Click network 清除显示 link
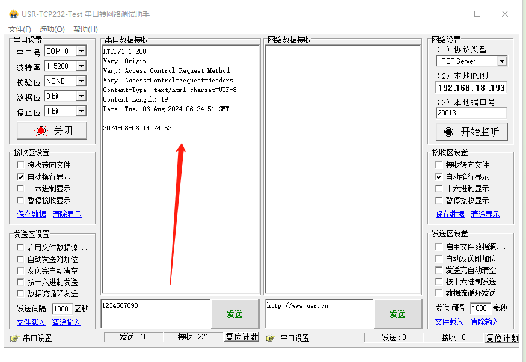The width and height of the screenshot is (526, 362). 485,214
